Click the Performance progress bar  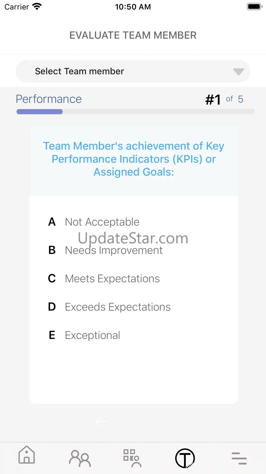(135, 112)
